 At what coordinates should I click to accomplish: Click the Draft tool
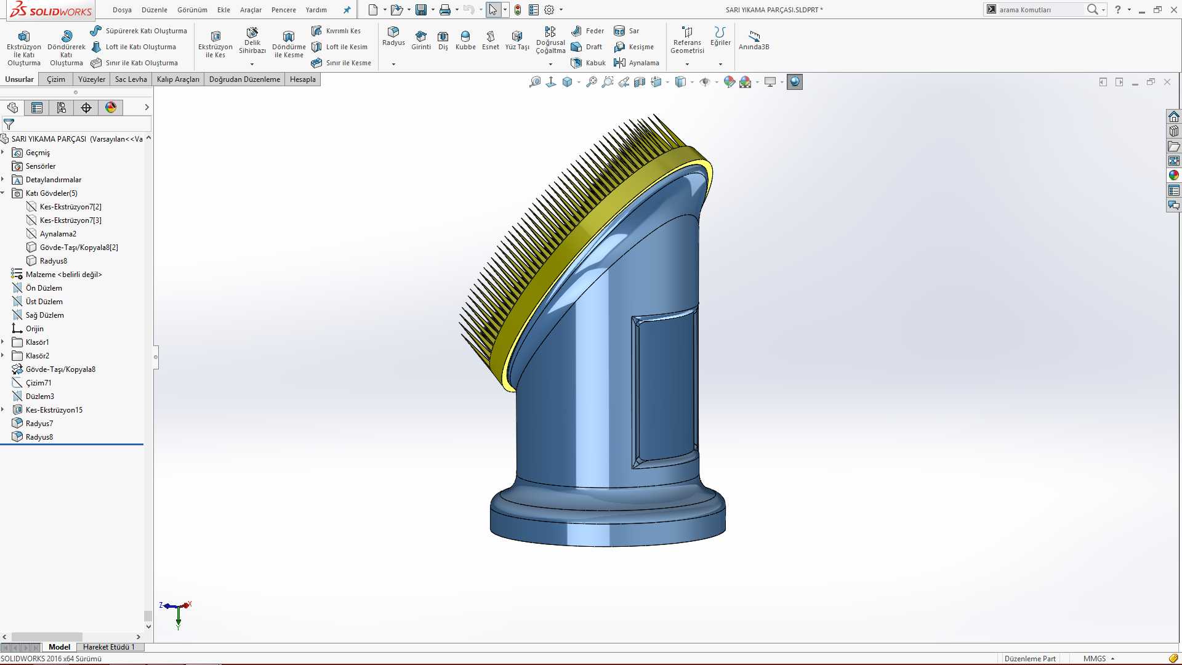coord(587,47)
